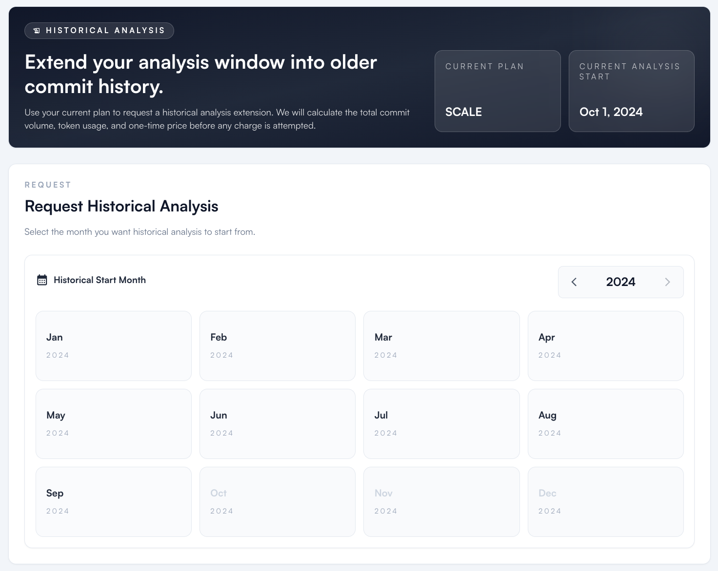Pick Sep 2024 month card
The height and width of the screenshot is (571, 718).
pyautogui.click(x=114, y=502)
